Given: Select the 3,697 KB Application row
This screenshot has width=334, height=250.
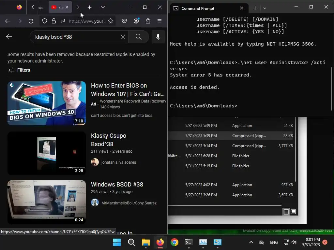Looking at the screenshot, I should [230, 195].
